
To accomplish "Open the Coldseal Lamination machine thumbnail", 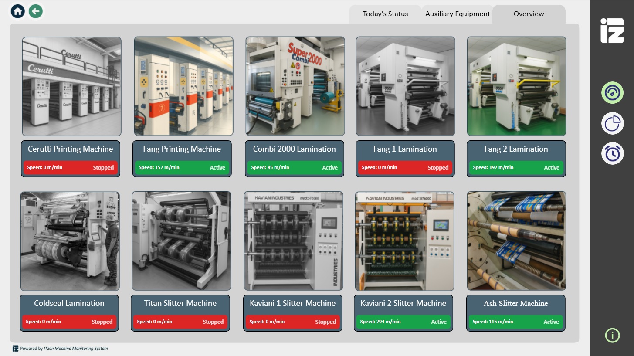I will coord(70,241).
